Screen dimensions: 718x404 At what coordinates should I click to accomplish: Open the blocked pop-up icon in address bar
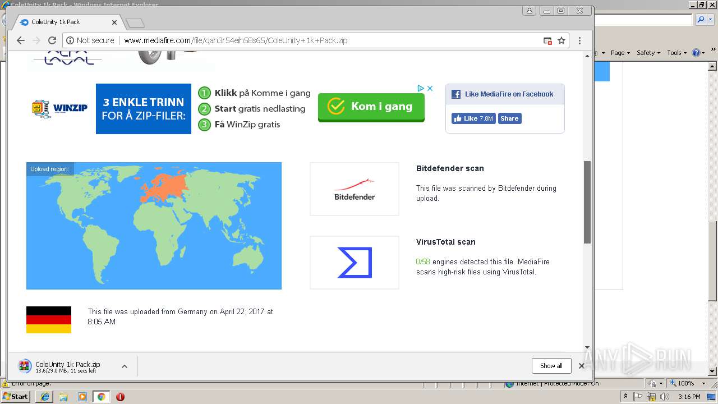click(x=547, y=40)
